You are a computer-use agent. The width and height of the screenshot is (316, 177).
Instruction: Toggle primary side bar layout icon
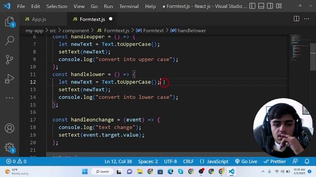coord(252,6)
